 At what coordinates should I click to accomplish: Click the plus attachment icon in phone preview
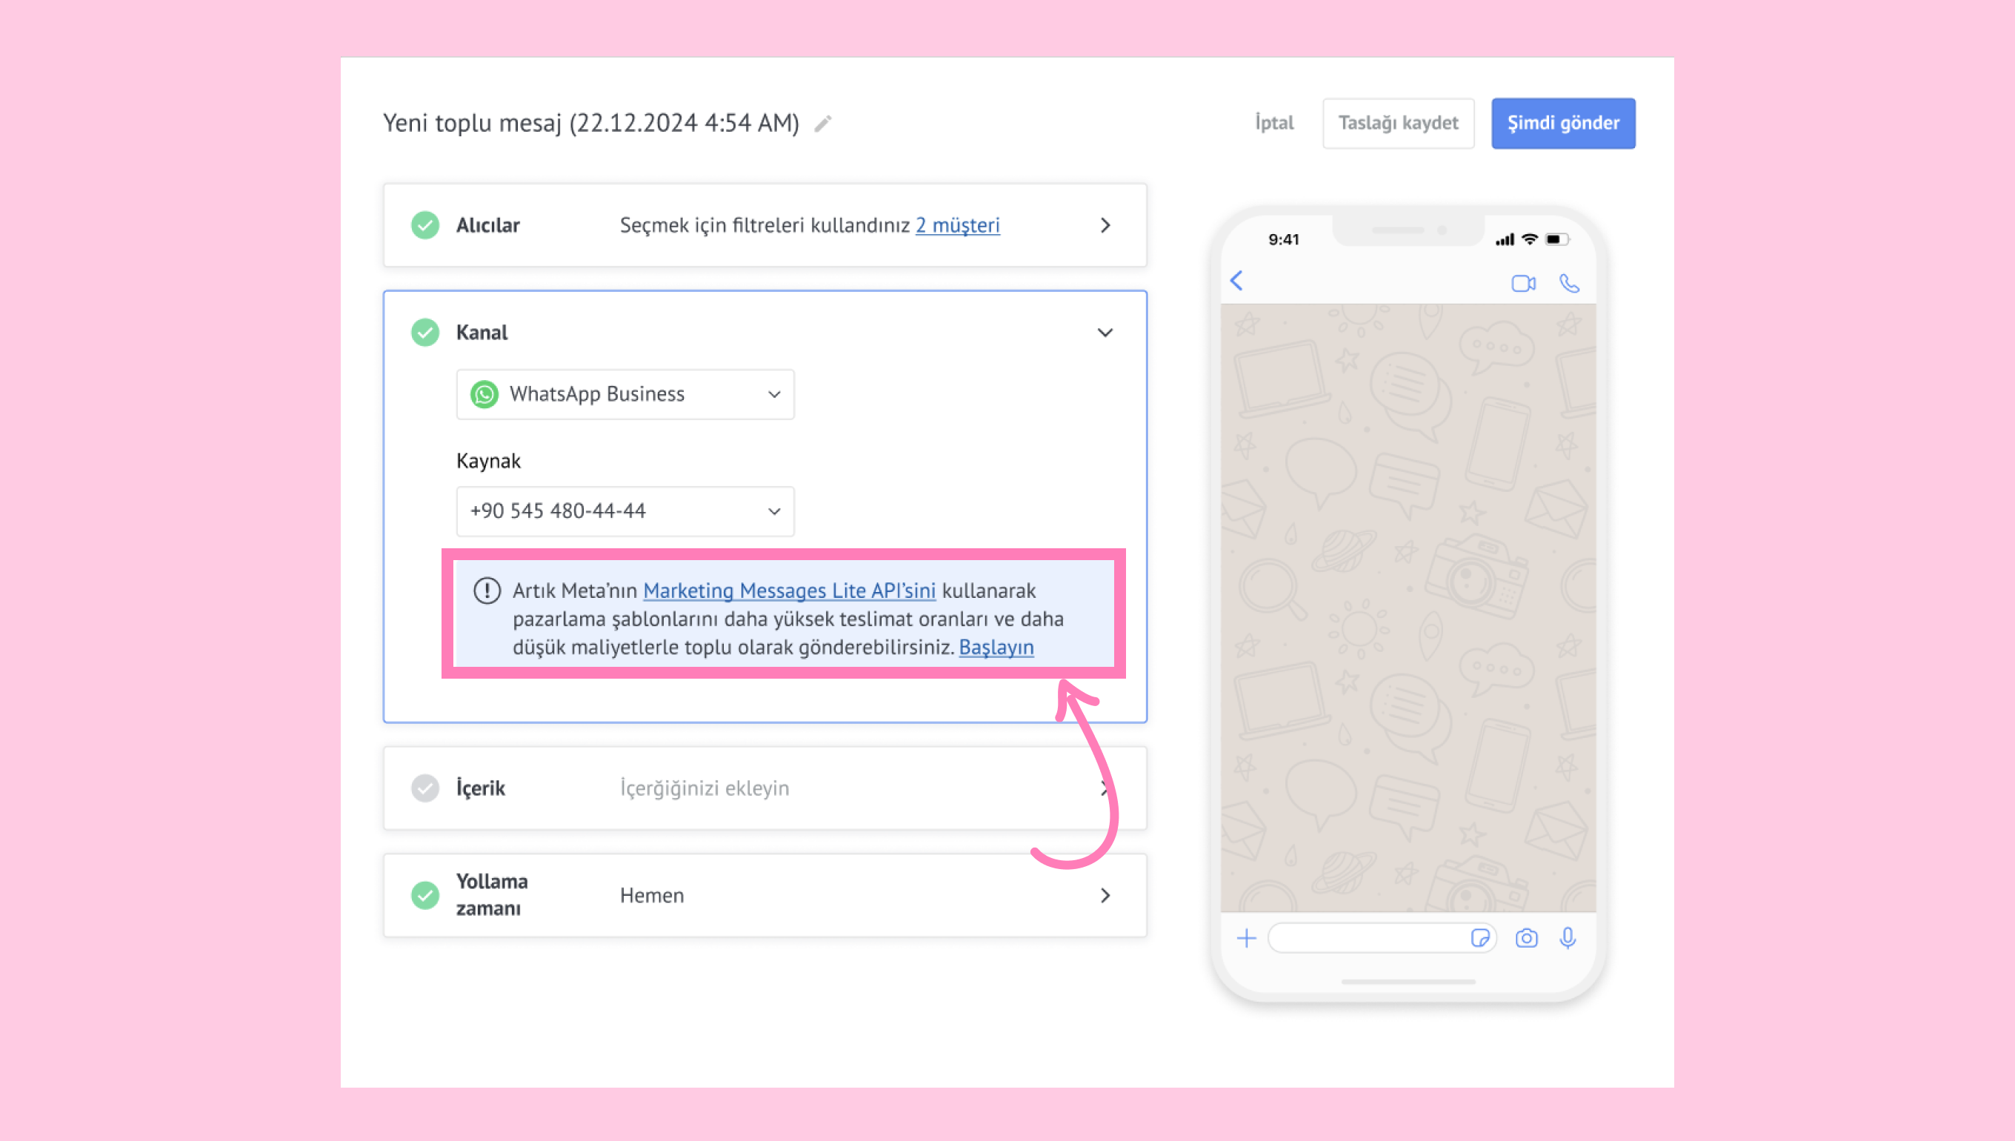1247,938
